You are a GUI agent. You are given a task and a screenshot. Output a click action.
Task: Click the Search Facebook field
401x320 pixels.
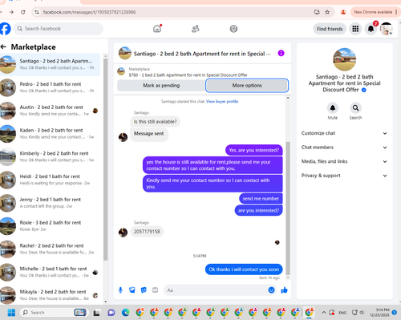tap(59, 29)
